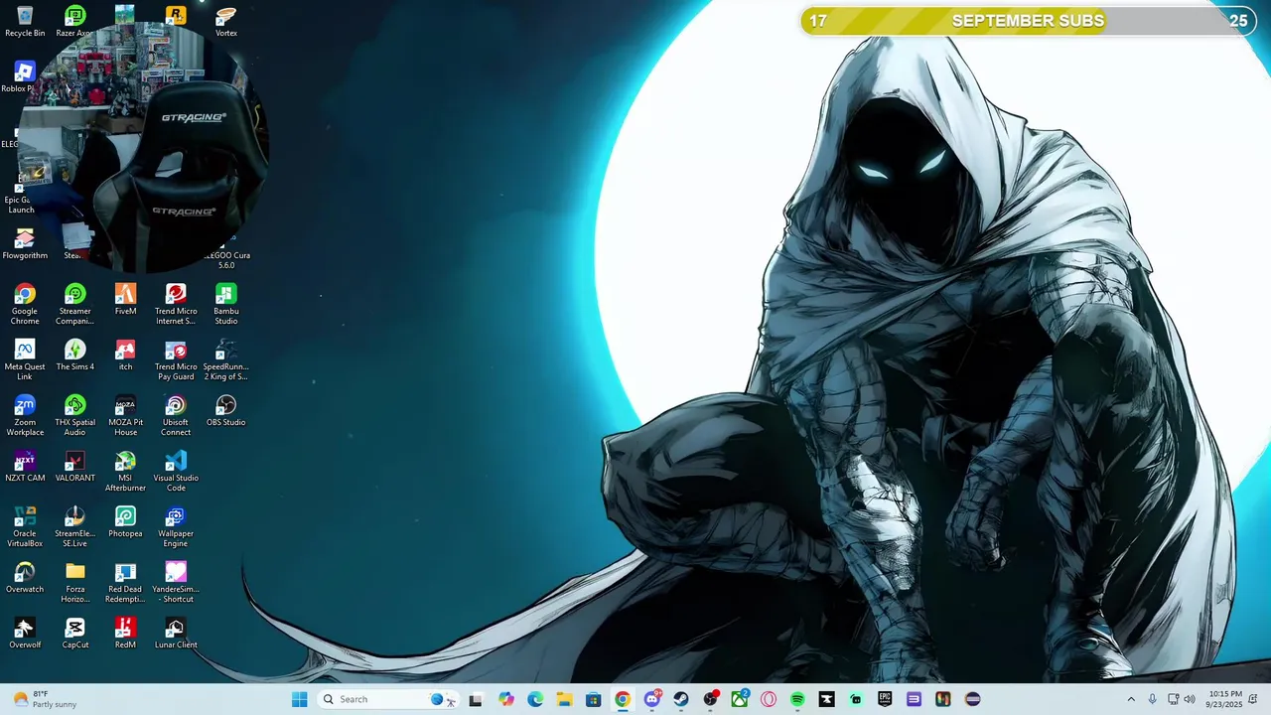Open Microsoft Edge from the taskbar
The image size is (1271, 715).
535,699
